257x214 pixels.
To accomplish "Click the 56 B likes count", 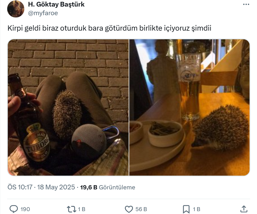I will [x=141, y=209].
